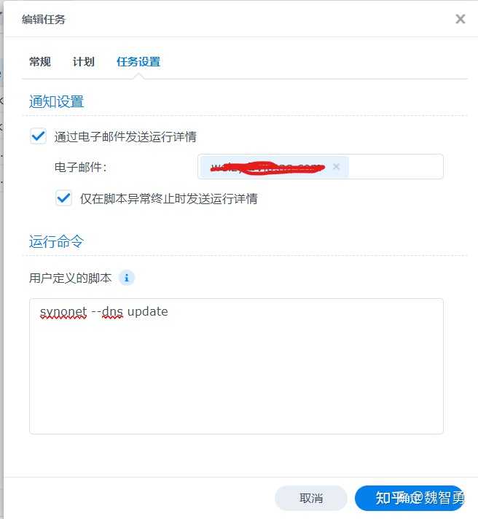Click the 仅在脚本异常终止时发送运行详情 label text

[169, 198]
